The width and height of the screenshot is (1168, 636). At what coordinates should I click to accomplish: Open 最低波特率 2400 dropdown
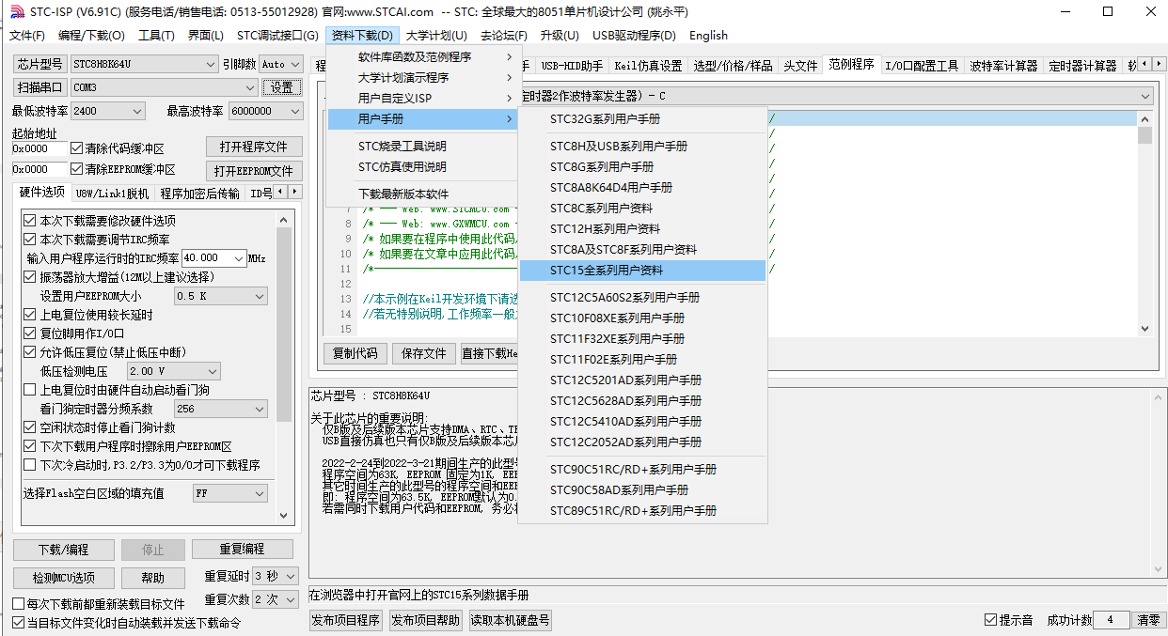point(107,111)
